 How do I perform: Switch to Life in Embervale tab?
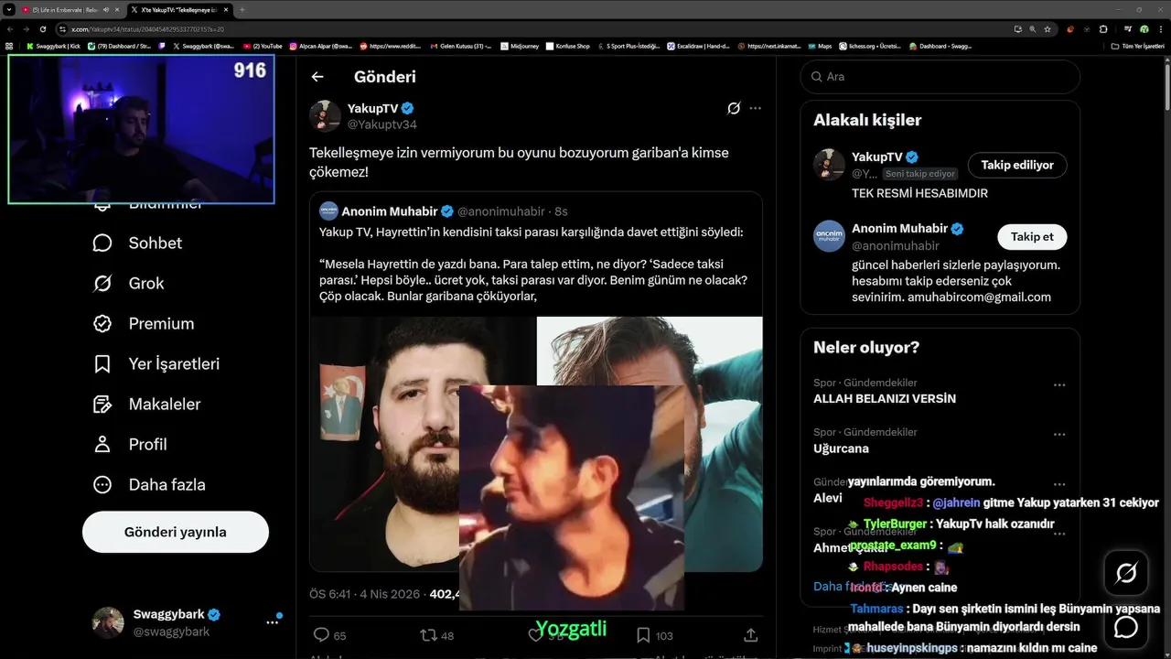(70, 9)
